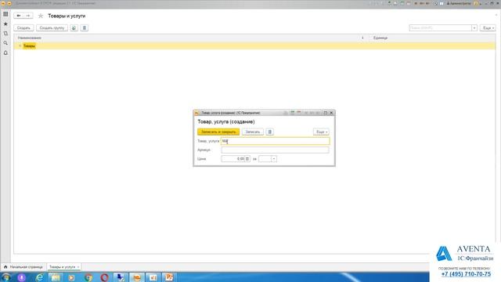Image resolution: width=501 pixels, height=282 pixels.
Task: Open the Ещё menu in creation dialog
Action: tap(321, 132)
